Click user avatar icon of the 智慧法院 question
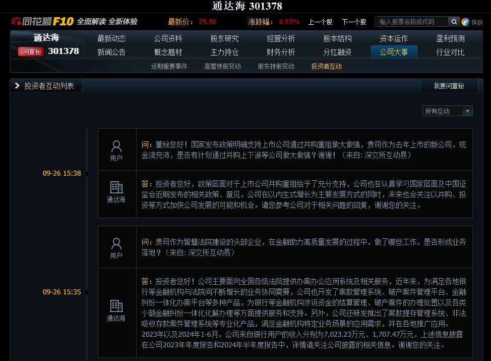 116,244
